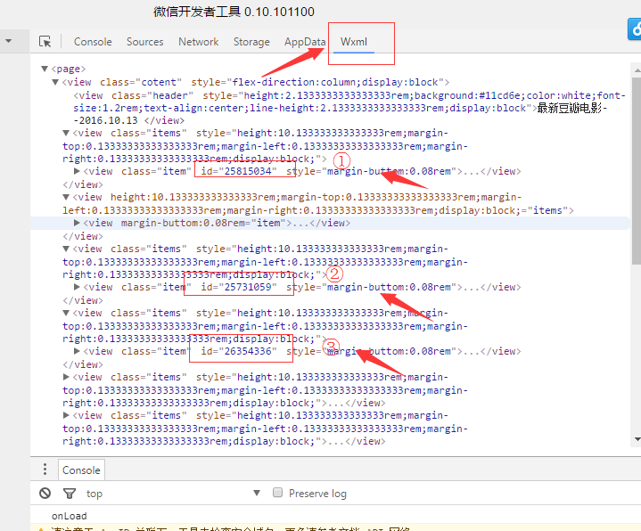Click the id="25815034" attribute
The image size is (641, 531).
coord(238,171)
